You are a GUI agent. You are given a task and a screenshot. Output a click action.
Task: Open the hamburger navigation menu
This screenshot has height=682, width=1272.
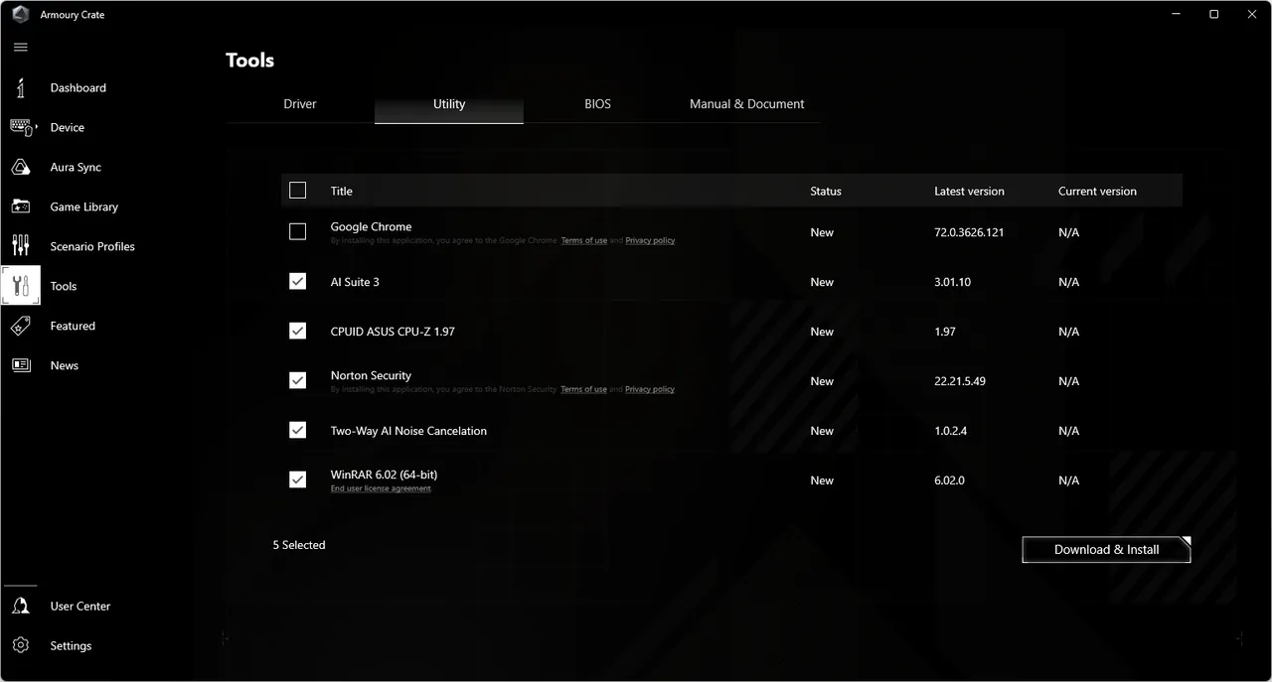click(21, 48)
